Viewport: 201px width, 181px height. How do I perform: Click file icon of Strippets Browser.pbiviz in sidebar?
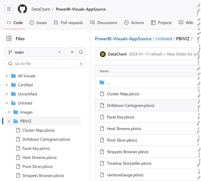[18, 175]
